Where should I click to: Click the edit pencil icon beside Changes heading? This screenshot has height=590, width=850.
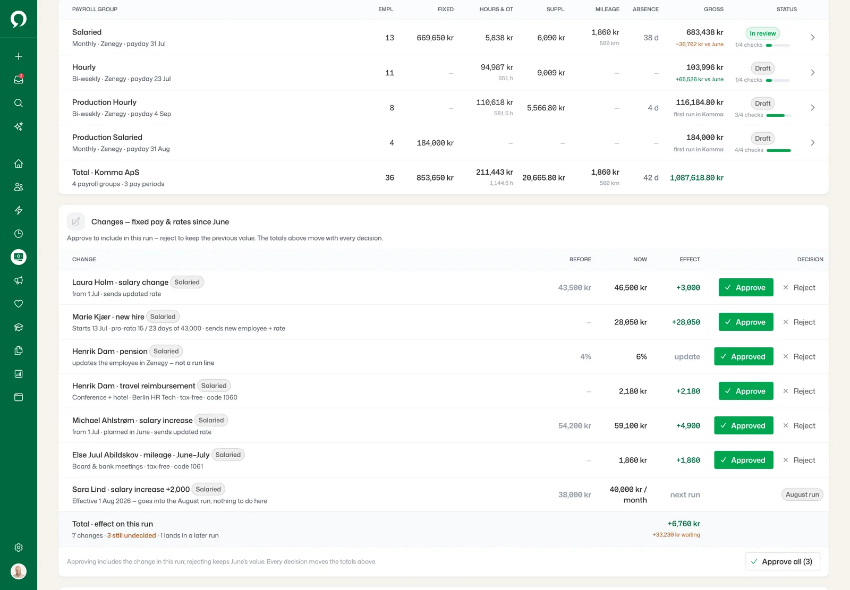(76, 221)
